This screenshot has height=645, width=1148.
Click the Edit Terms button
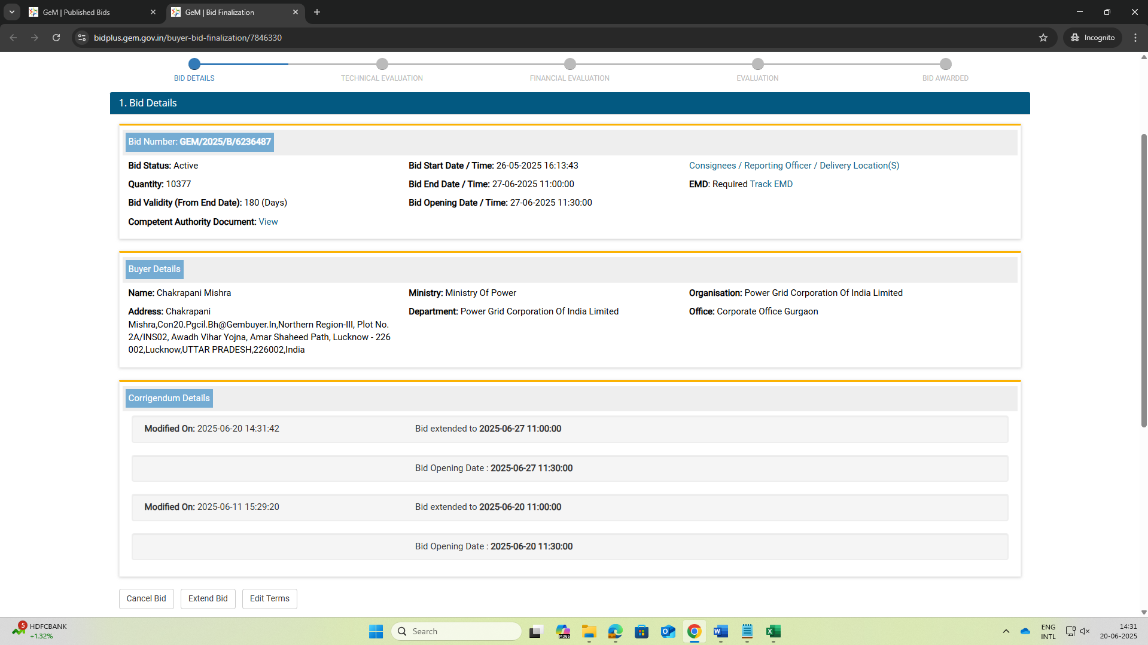[270, 598]
